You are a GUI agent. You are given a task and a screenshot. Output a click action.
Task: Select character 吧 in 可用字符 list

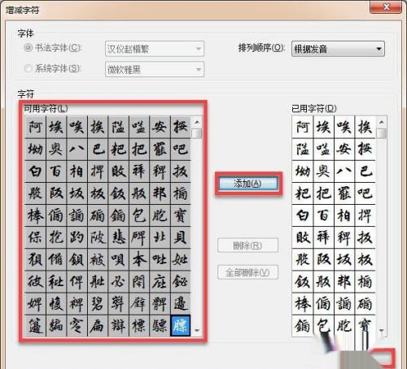coord(181,150)
